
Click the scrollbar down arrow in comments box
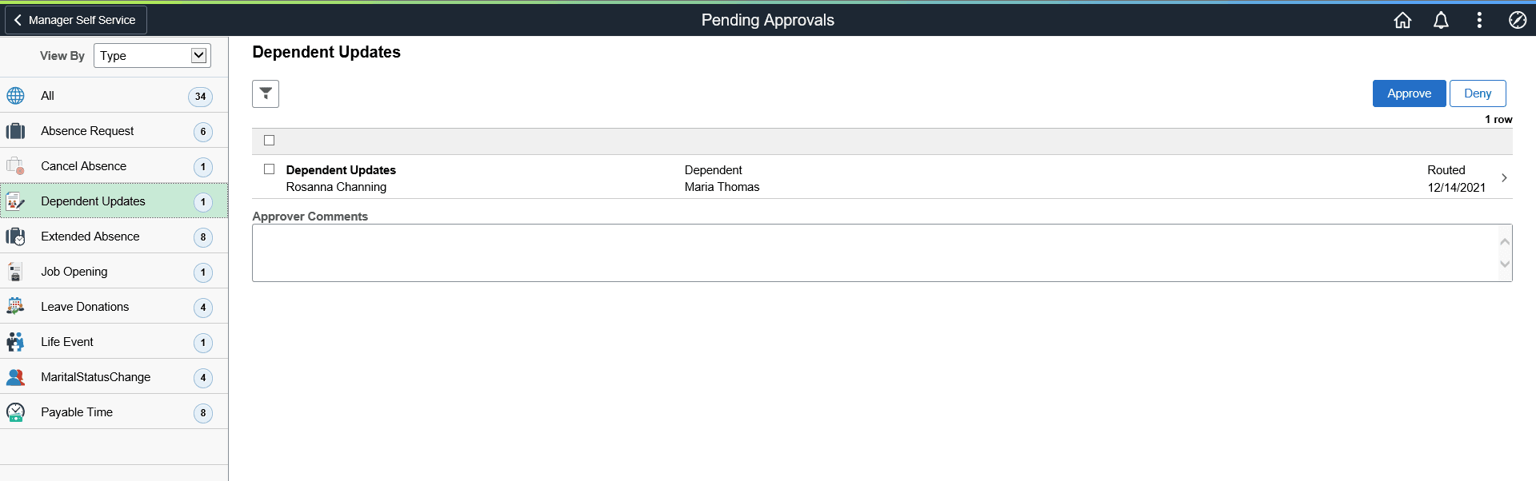[1504, 264]
